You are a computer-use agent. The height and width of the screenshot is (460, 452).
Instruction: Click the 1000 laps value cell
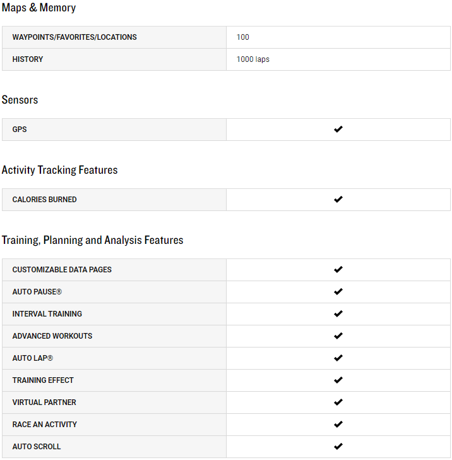coord(253,59)
